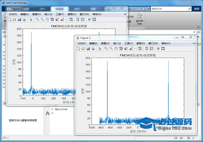Select Brush data tool in Figure 1
The height and width of the screenshot is (142, 203).
point(62,20)
